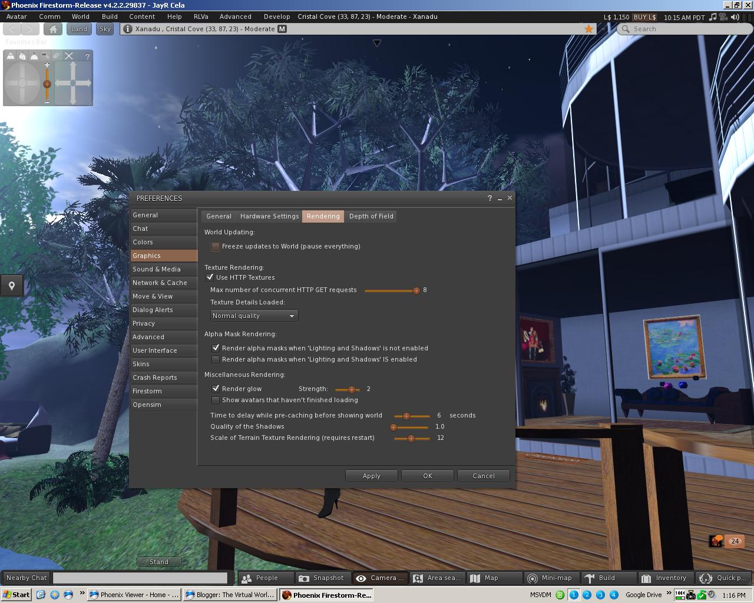Viewport: 754px width, 603px height.
Task: Enable alpha masks when Lighting and Shadows IS enabled
Action: point(216,359)
